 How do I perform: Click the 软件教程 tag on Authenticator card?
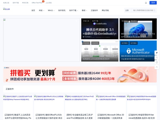point(134,43)
